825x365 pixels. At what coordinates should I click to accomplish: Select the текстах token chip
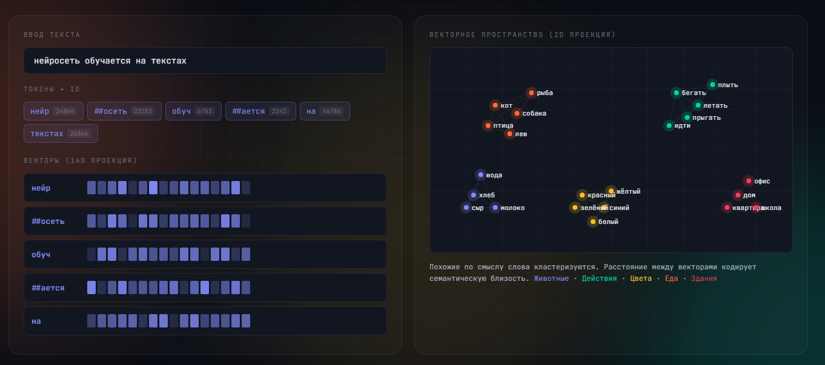[x=61, y=133]
